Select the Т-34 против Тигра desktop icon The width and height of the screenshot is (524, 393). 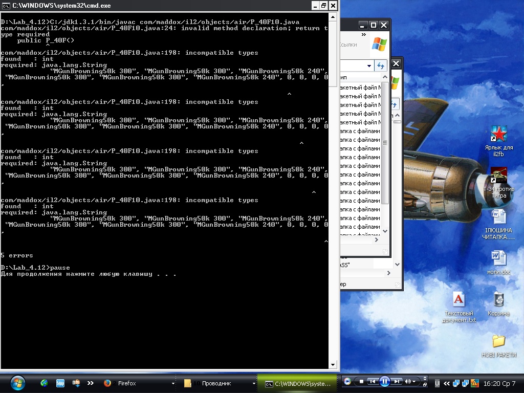498,183
